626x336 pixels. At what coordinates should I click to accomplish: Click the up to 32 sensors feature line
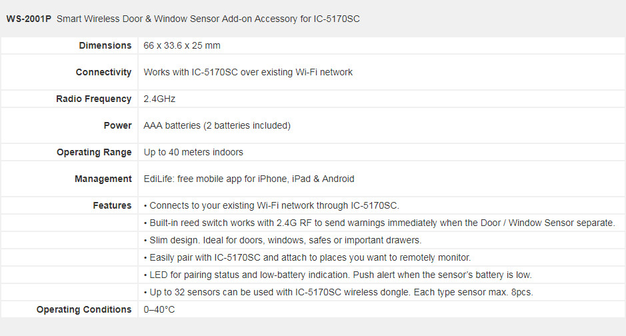point(338,292)
